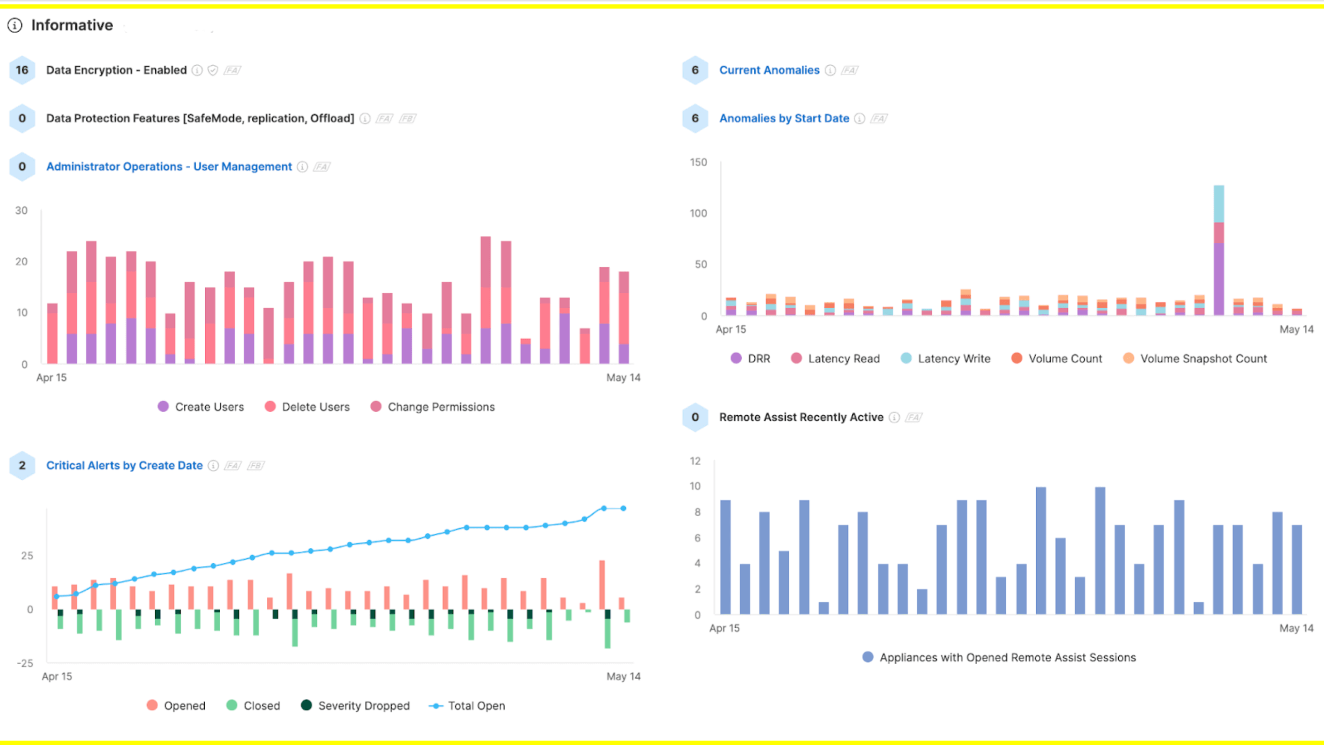Screen dimensions: 1324x745
Task: Open the Administrator Operations - User Management link
Action: click(x=169, y=166)
